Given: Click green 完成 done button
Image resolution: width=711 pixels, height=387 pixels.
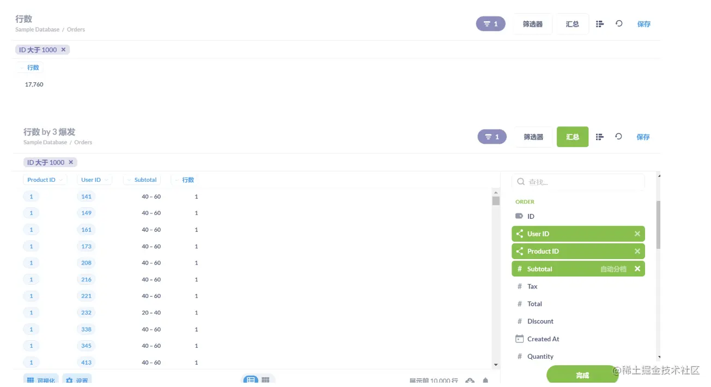Looking at the screenshot, I should 582,375.
